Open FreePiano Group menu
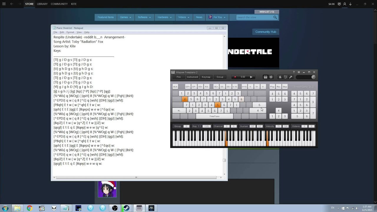The height and width of the screenshot is (212, 377). point(220,77)
